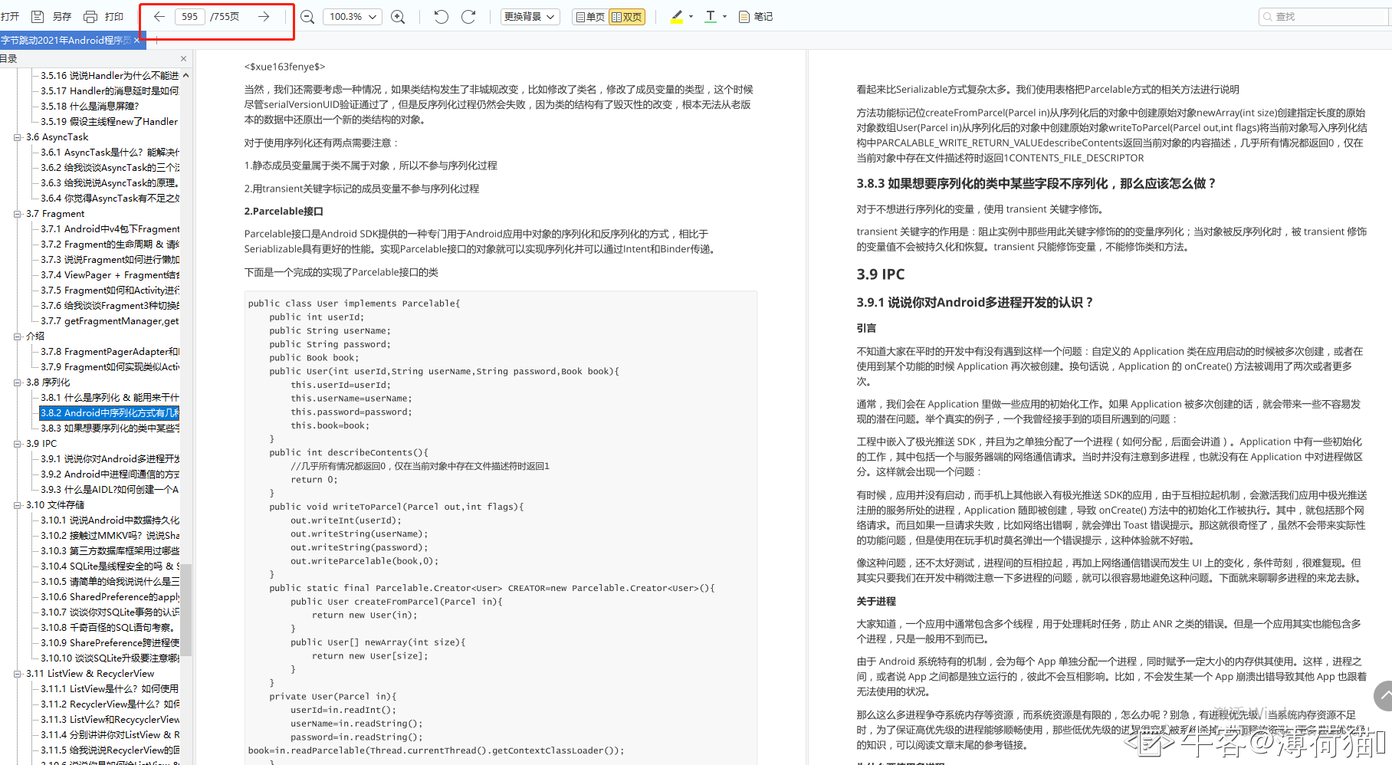The image size is (1392, 765).
Task: Go to the previous page arrow
Action: point(159,16)
